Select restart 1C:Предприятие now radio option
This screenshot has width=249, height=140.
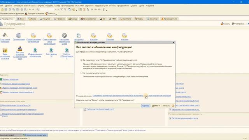coord(81,60)
